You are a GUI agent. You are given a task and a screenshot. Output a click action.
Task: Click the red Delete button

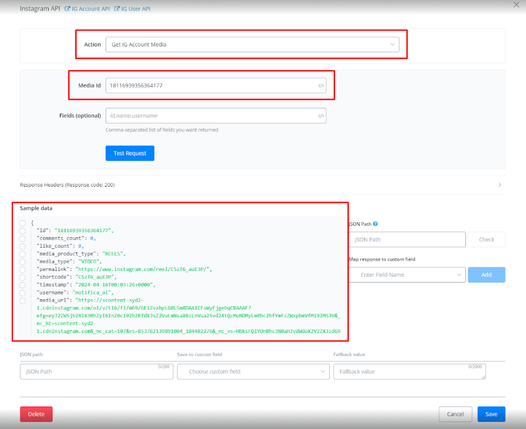36,414
